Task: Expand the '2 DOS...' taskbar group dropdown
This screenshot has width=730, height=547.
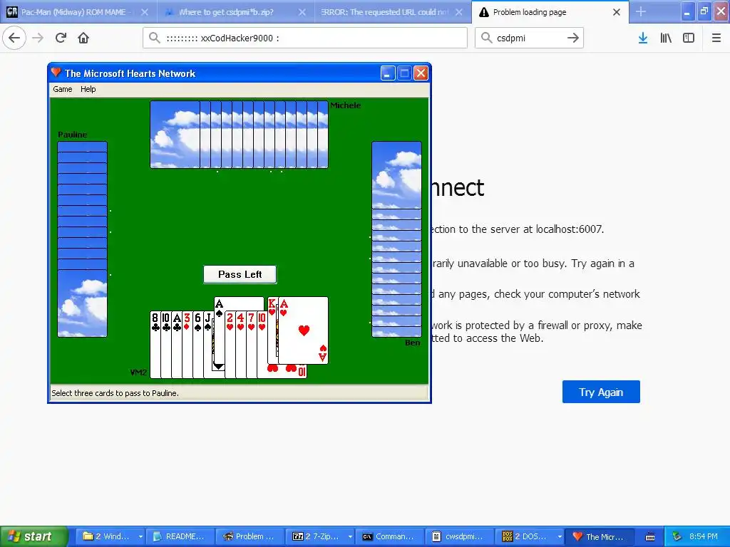Action: click(560, 537)
